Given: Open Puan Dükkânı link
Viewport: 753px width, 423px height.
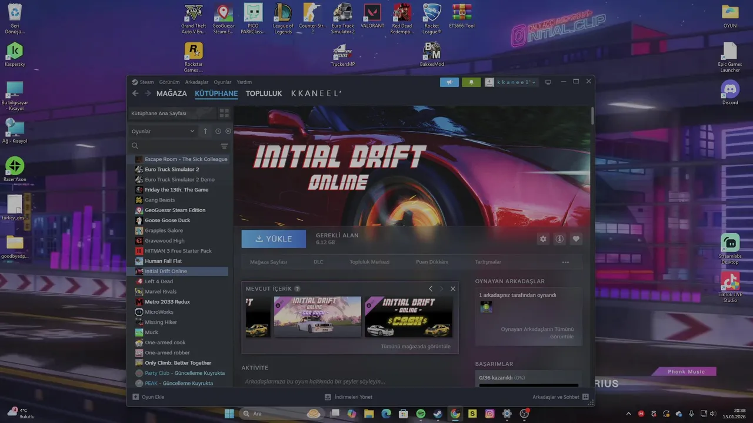Looking at the screenshot, I should (x=432, y=262).
